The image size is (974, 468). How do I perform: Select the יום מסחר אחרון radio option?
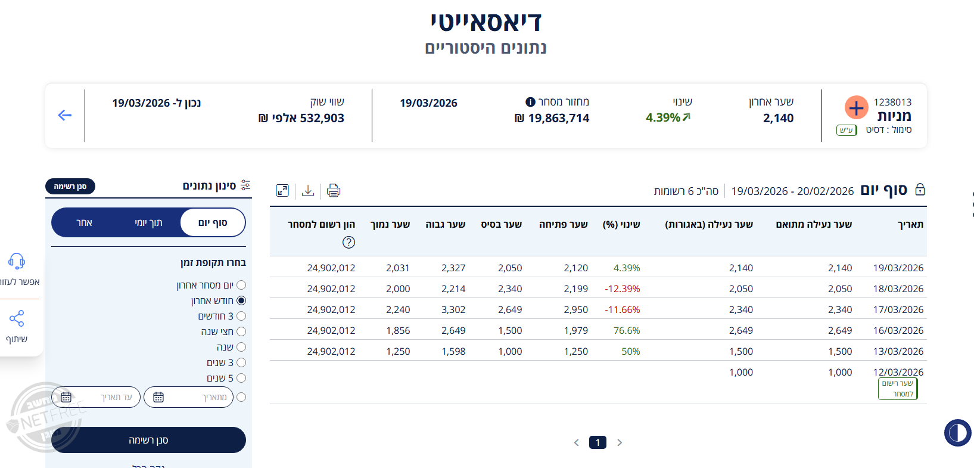pyautogui.click(x=241, y=286)
